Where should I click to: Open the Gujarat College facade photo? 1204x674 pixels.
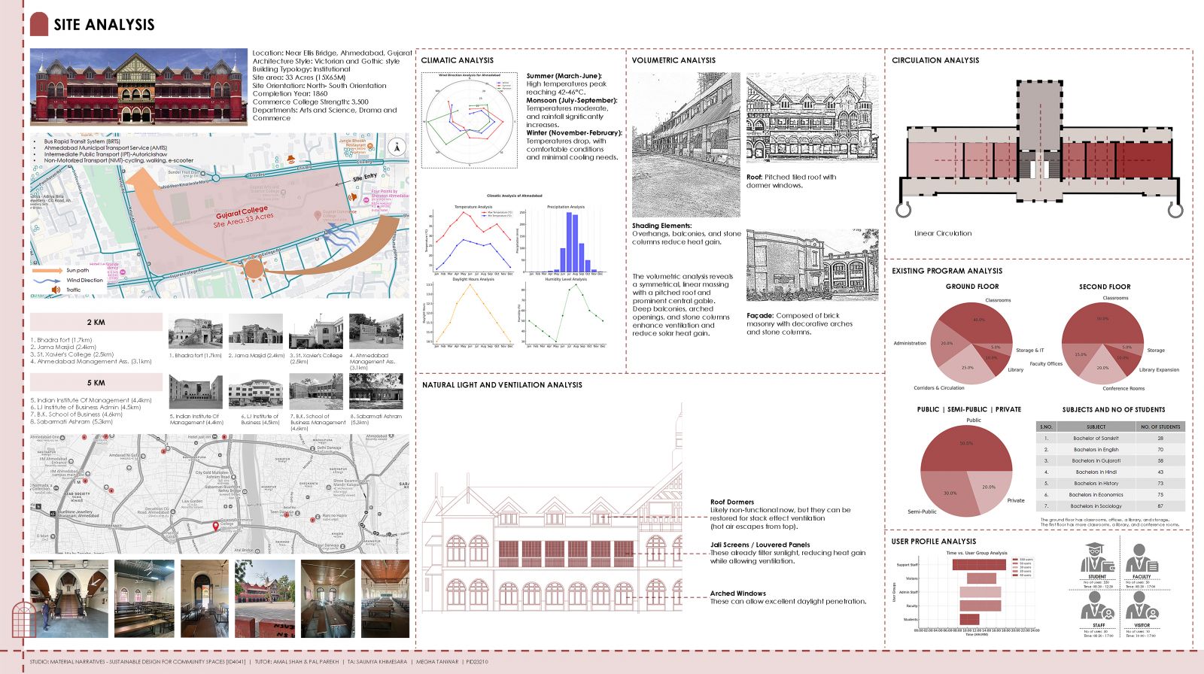138,87
